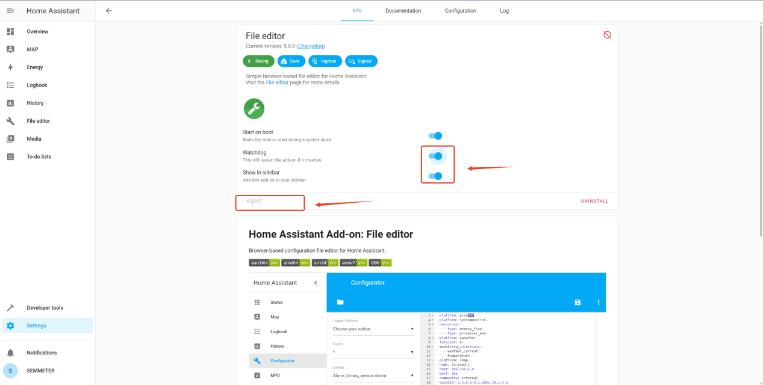Toggle the sidebar hamburger menu
Image resolution: width=763 pixels, height=385 pixels.
coord(10,11)
